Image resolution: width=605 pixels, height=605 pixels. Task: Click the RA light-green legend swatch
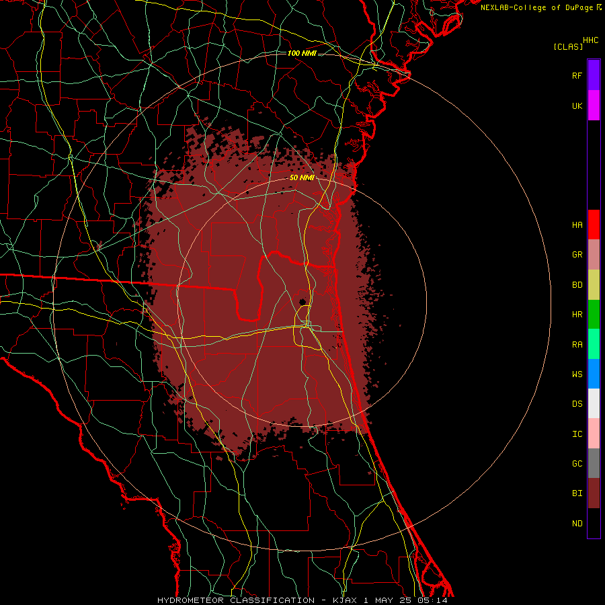(594, 344)
